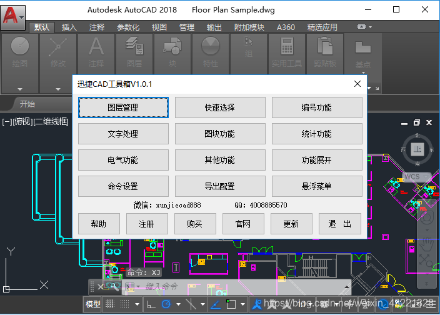This screenshot has height=315, width=440.
Task: Open the 特性 properties panel icon
Action: (211, 46)
